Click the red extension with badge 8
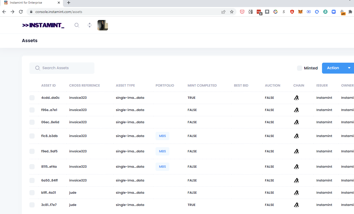 [259, 12]
